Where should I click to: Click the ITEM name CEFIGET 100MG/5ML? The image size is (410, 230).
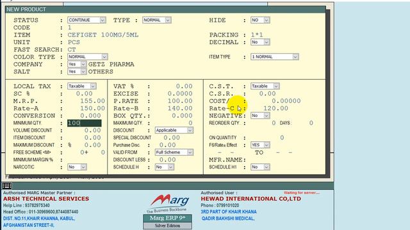[103, 35]
